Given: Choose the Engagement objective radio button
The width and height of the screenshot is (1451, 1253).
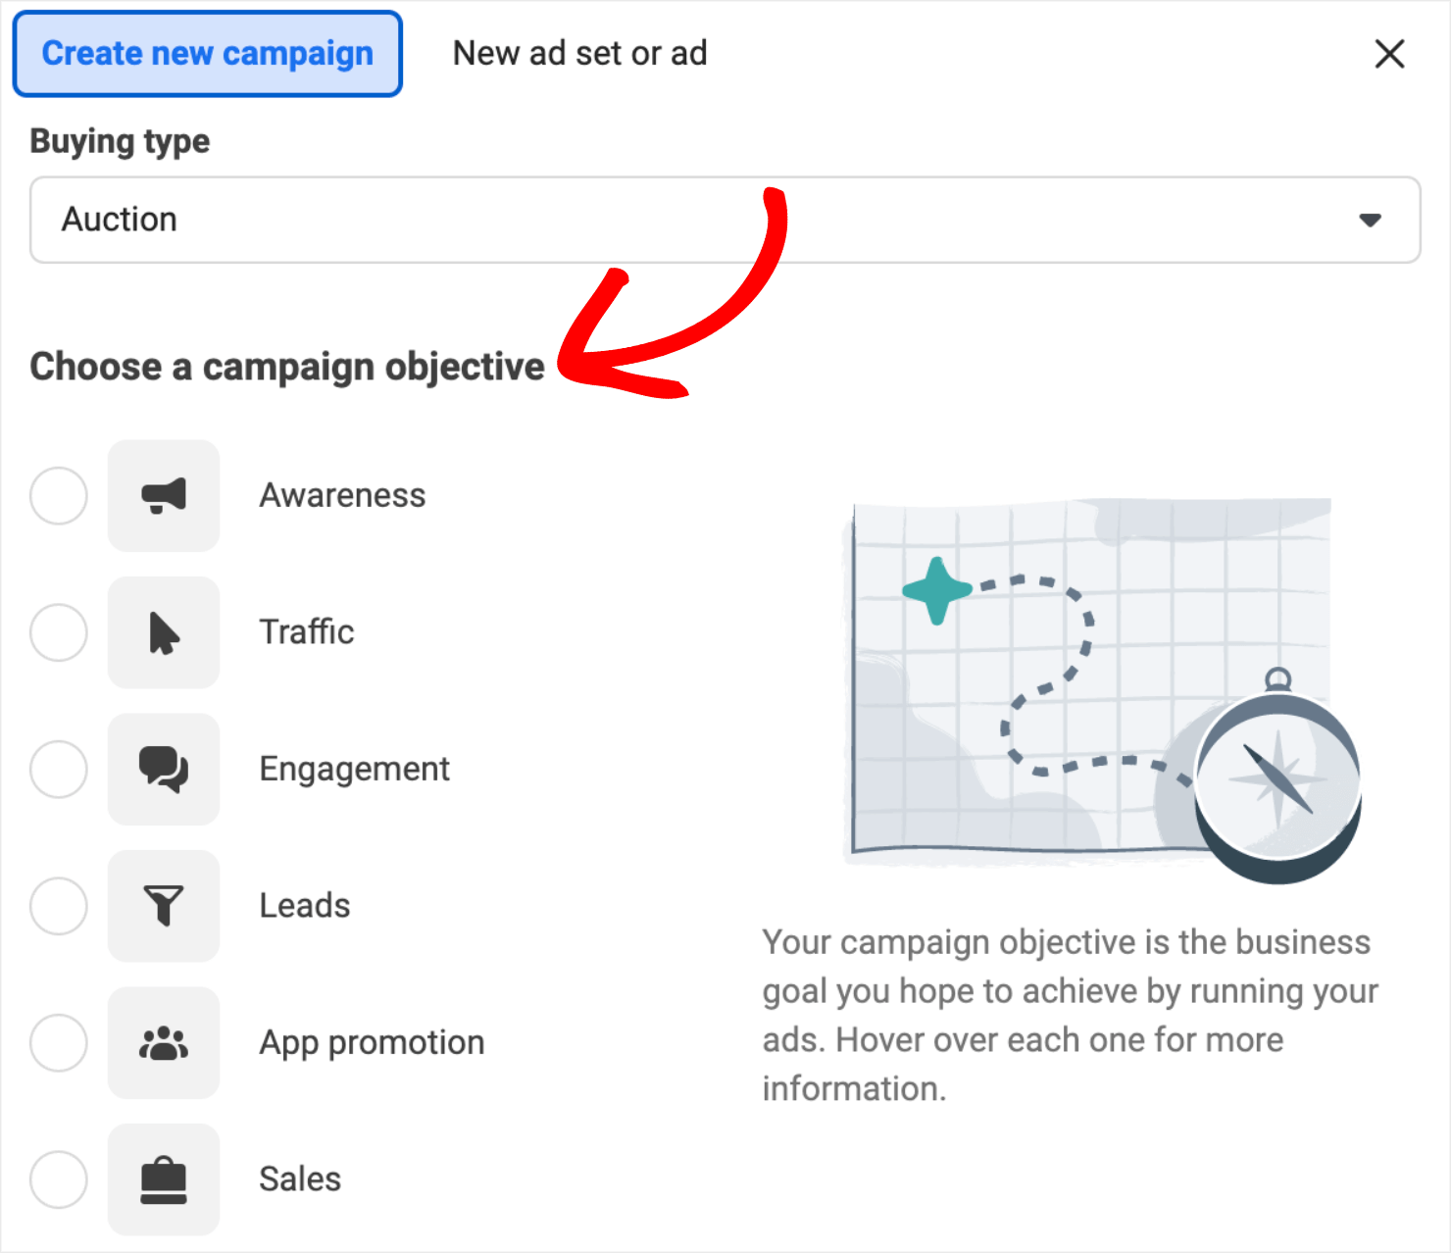Looking at the screenshot, I should [x=59, y=770].
